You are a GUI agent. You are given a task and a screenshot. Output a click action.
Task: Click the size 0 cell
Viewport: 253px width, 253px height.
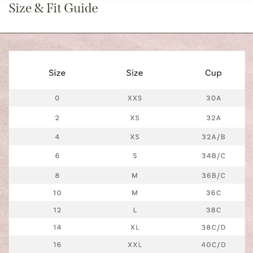pos(57,98)
